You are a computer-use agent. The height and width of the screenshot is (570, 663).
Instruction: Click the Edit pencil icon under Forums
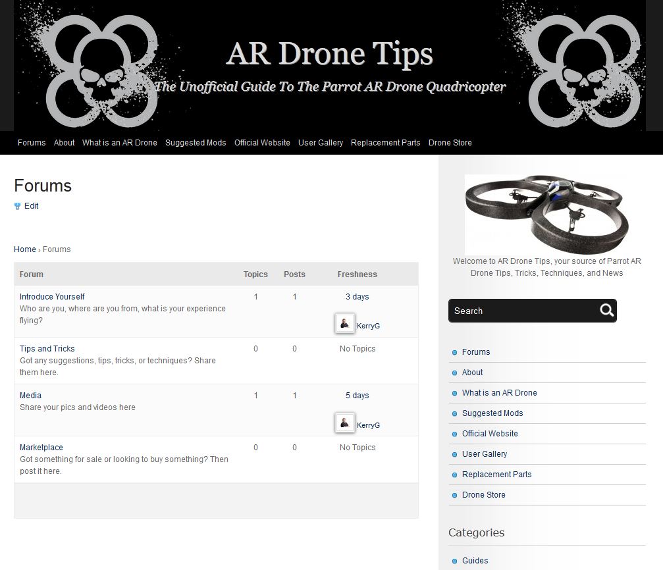coord(17,207)
